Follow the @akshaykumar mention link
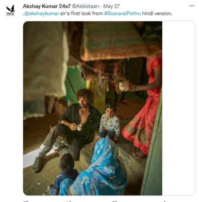Screen dimensions: 199x202 coord(42,13)
